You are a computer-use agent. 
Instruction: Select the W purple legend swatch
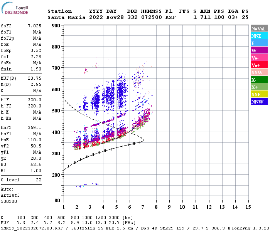259,50
